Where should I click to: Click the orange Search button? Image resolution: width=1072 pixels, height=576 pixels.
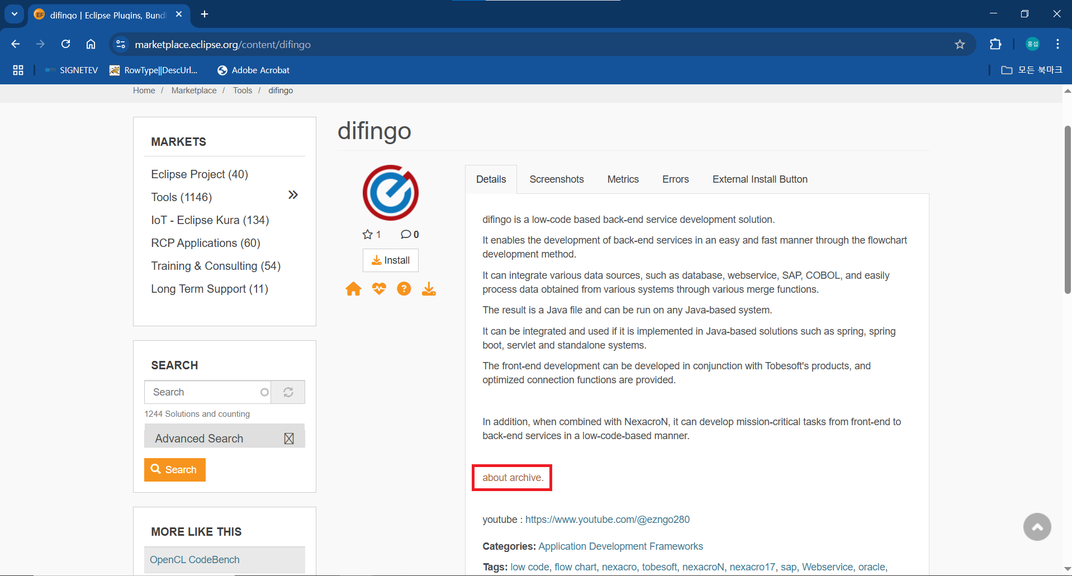pos(174,470)
